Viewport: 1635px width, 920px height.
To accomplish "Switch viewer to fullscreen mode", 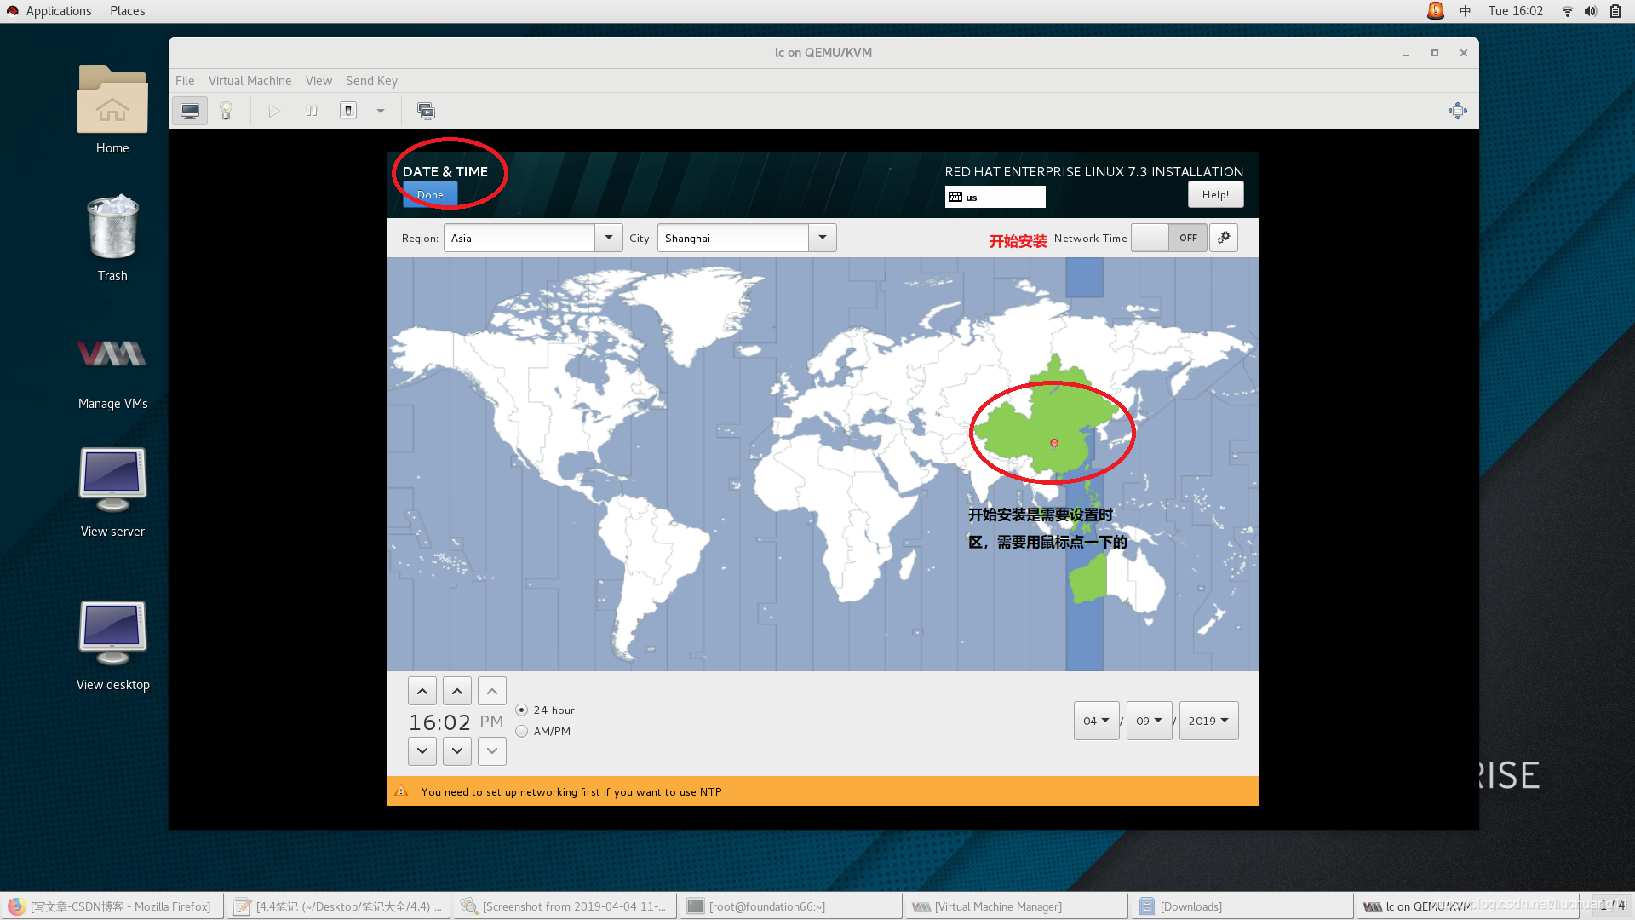I will click(1458, 111).
